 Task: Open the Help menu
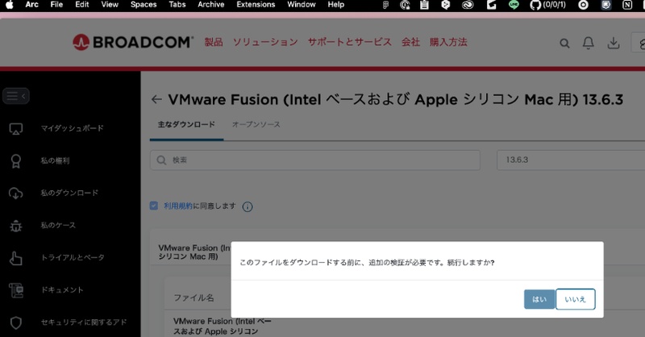tap(336, 5)
